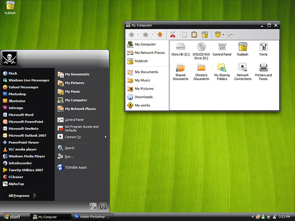Click the clipboard Paste icon
Viewport: 295px width, 221px height.
pyautogui.click(x=194, y=35)
